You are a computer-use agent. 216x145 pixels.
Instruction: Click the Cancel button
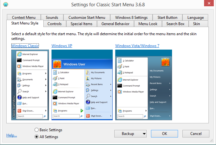pos(196,134)
